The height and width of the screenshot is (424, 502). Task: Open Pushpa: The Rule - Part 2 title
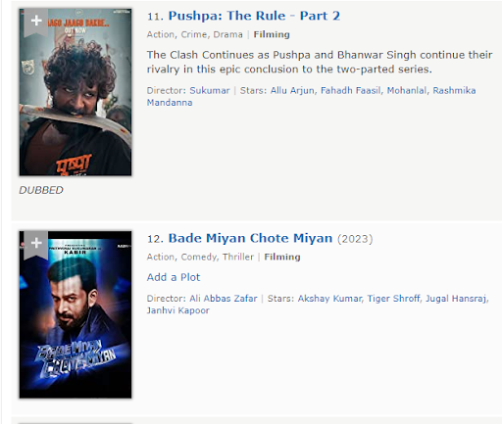click(x=254, y=16)
